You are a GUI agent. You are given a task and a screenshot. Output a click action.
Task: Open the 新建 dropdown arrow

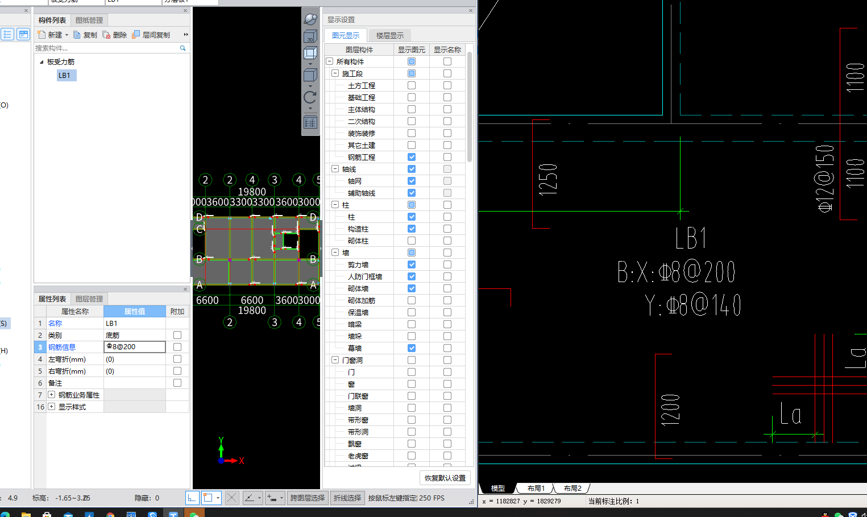pyautogui.click(x=67, y=35)
